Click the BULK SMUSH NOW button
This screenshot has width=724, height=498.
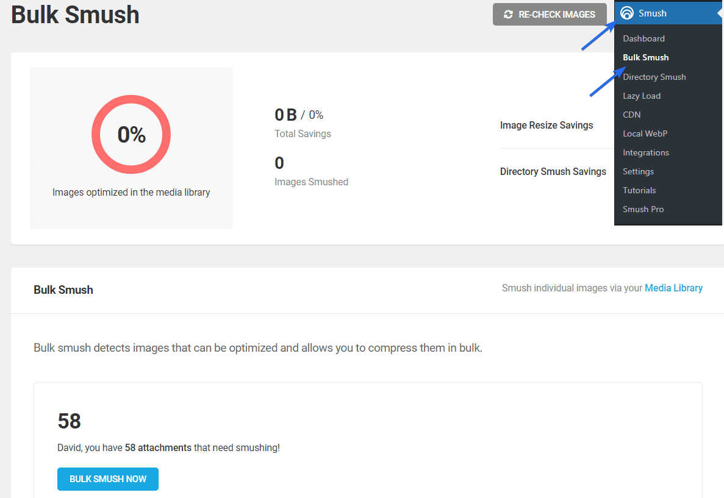(x=107, y=479)
